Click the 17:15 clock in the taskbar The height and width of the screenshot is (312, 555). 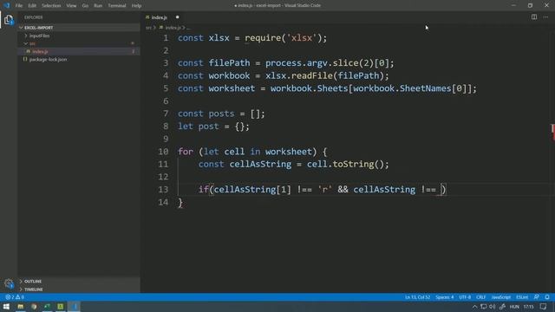(528, 307)
